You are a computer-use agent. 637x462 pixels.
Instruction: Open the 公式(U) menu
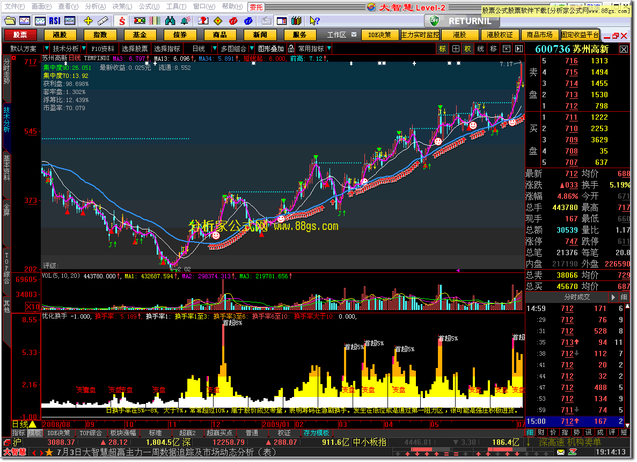point(149,6)
